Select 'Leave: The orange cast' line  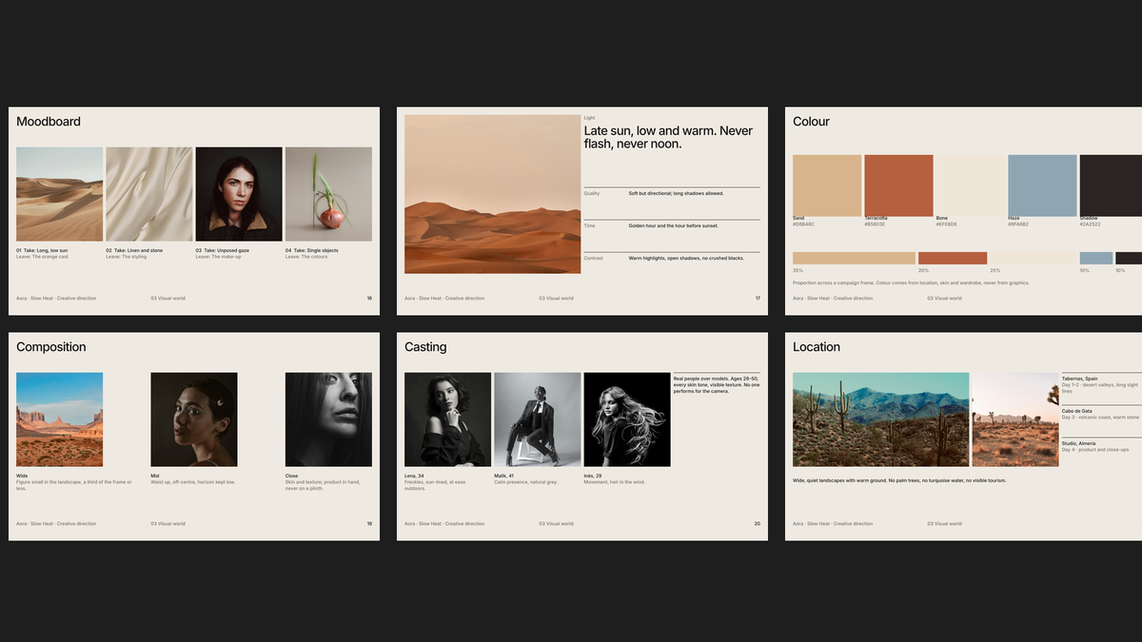42,257
